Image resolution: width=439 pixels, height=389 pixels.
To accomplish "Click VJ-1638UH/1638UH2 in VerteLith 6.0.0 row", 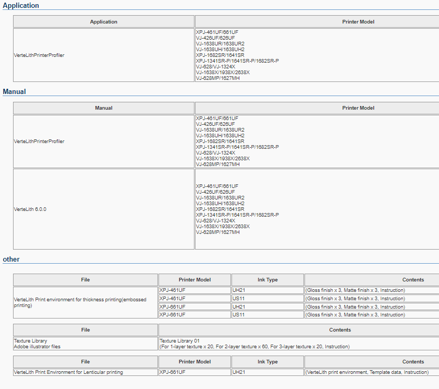I will point(220,204).
